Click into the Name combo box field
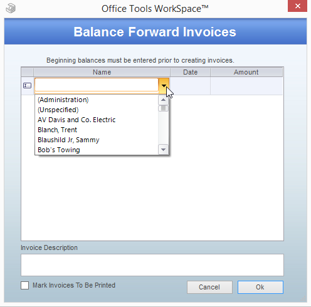The width and height of the screenshot is (311, 307). pos(97,85)
